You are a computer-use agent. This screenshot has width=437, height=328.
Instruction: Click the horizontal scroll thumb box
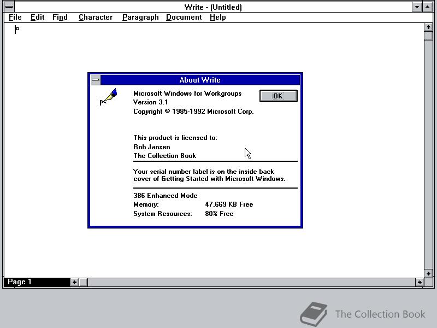[84, 282]
